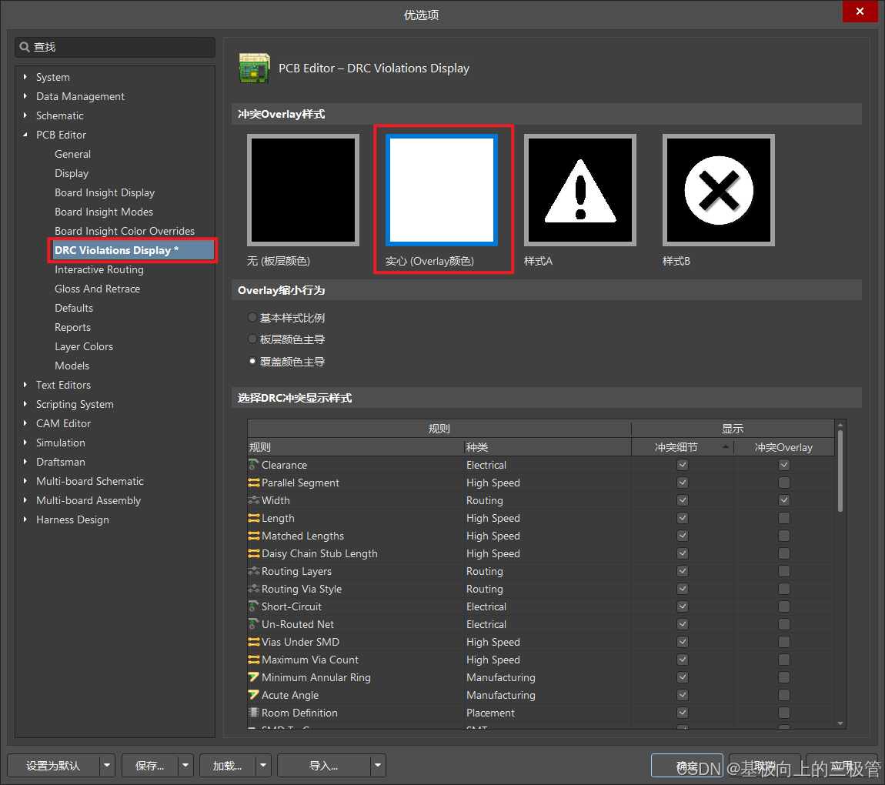Enable violation overlay for Acute Angle

coord(784,695)
